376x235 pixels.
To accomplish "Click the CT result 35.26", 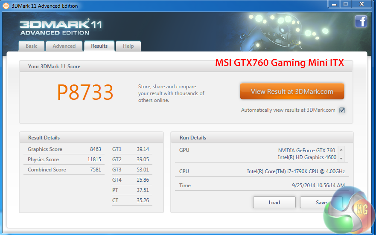I will pos(143,200).
